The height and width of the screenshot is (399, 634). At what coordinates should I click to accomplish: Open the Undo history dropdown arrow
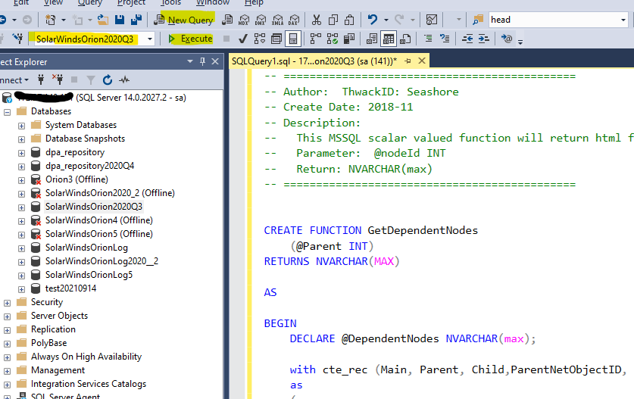386,20
